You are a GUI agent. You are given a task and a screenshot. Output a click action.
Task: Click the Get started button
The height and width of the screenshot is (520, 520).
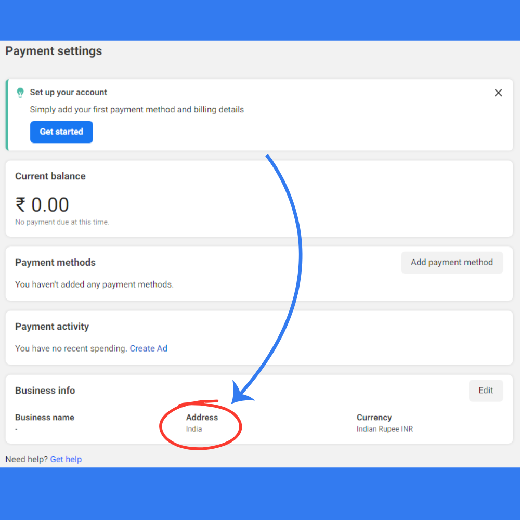coord(61,132)
